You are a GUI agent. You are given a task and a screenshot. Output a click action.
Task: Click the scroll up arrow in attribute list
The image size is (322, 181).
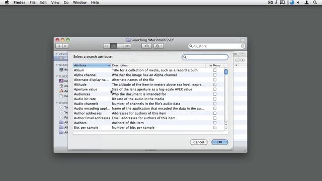tap(226, 124)
